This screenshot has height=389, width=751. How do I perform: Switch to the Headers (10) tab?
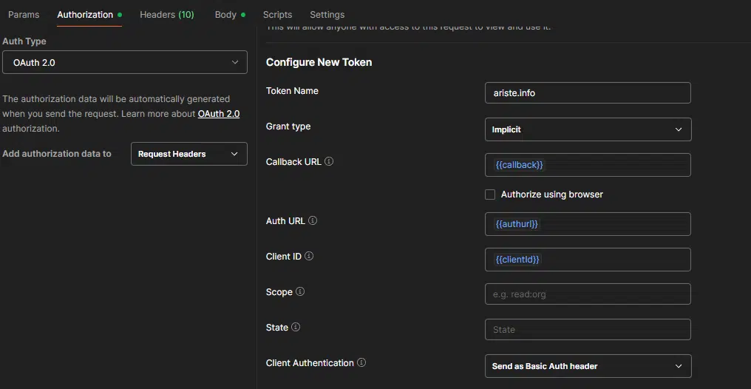[166, 14]
